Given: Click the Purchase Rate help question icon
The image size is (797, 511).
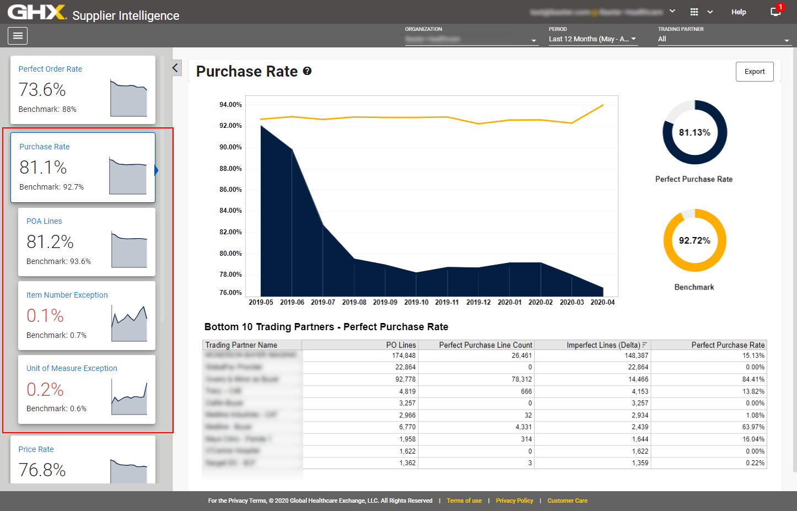Looking at the screenshot, I should click(307, 71).
